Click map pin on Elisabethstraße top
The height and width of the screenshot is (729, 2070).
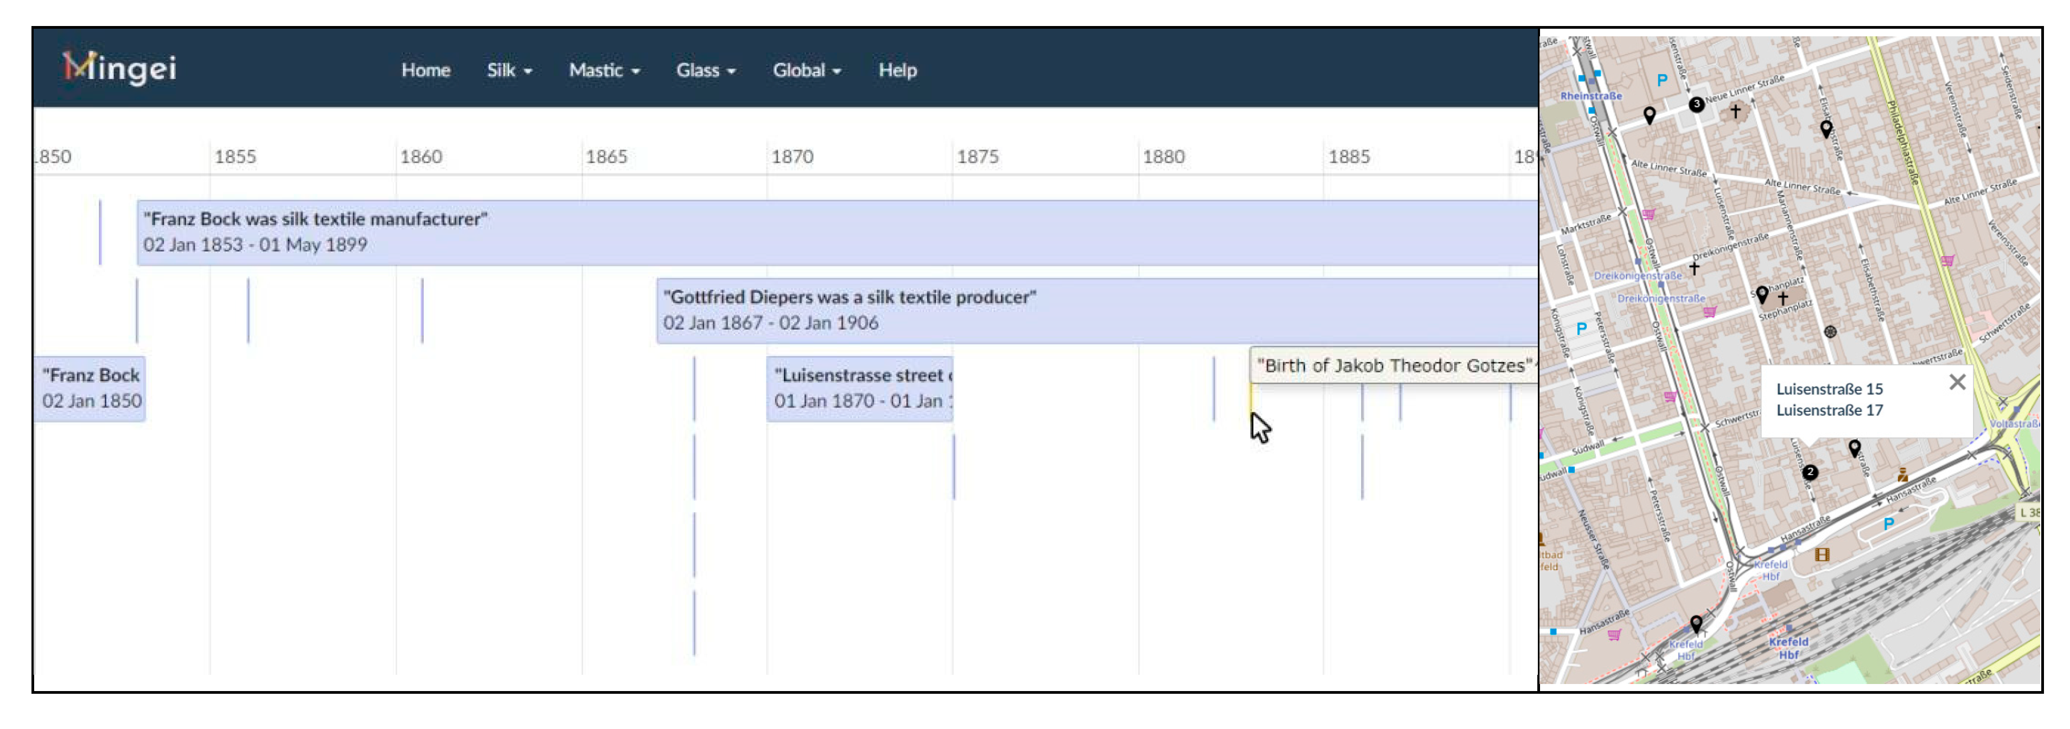click(1826, 128)
